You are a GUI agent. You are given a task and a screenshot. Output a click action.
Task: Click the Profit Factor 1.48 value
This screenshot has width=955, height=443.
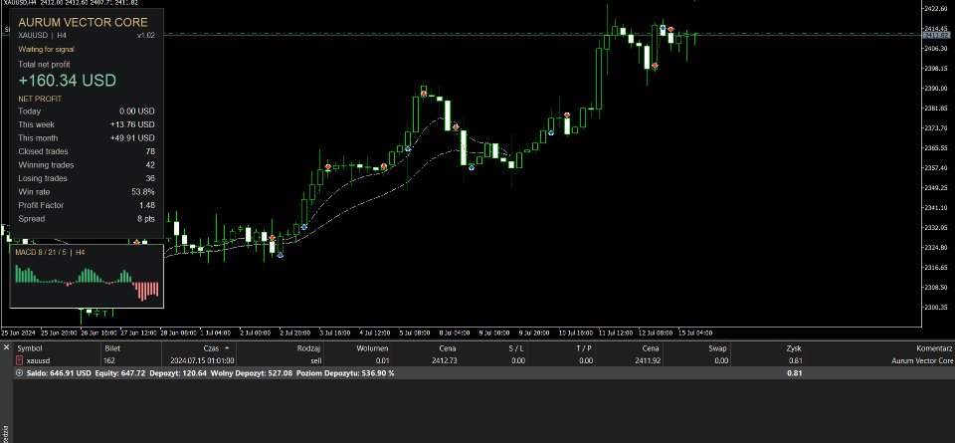click(x=147, y=205)
